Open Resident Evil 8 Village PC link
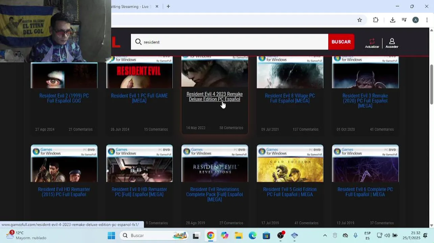434x243 pixels. tap(290, 98)
